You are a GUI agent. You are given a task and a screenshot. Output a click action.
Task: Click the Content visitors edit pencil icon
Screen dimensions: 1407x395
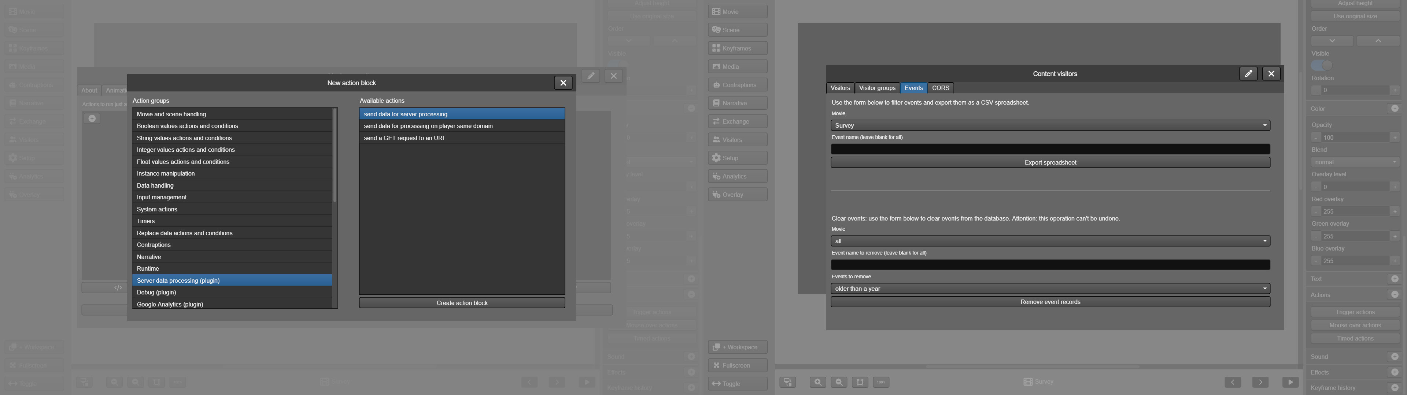(1248, 74)
